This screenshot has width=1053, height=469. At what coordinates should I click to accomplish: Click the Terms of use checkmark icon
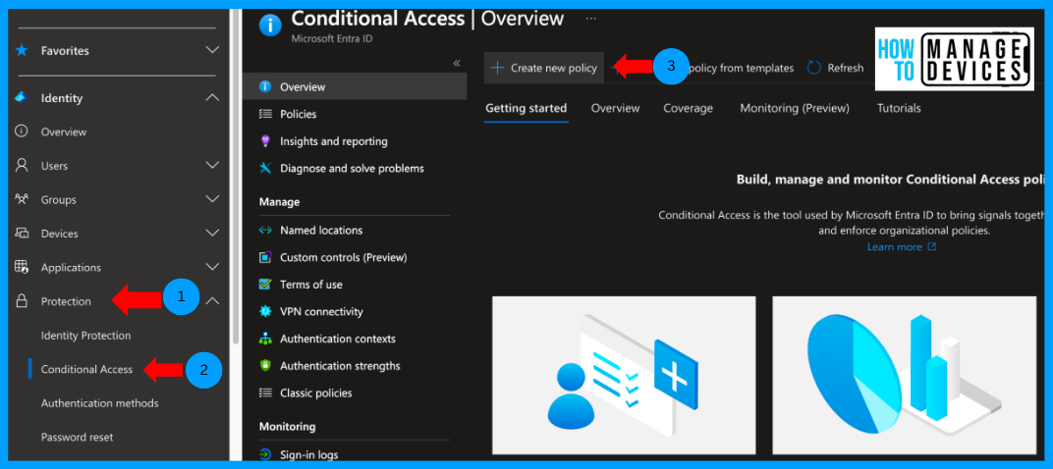(x=265, y=285)
